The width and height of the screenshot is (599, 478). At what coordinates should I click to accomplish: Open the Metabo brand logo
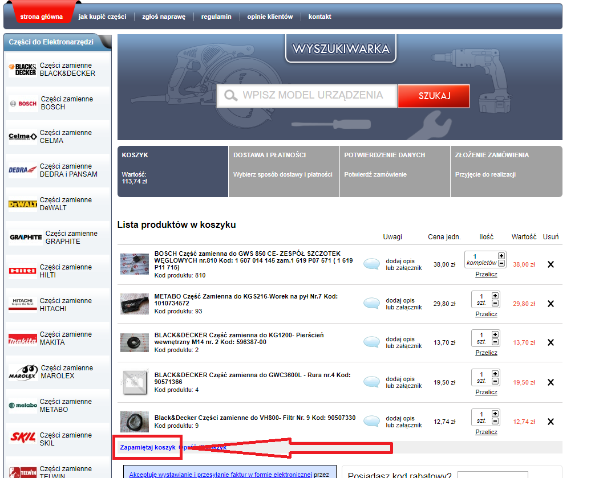[x=23, y=405]
